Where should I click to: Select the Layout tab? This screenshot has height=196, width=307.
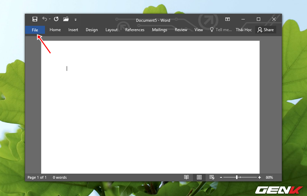[x=111, y=30]
